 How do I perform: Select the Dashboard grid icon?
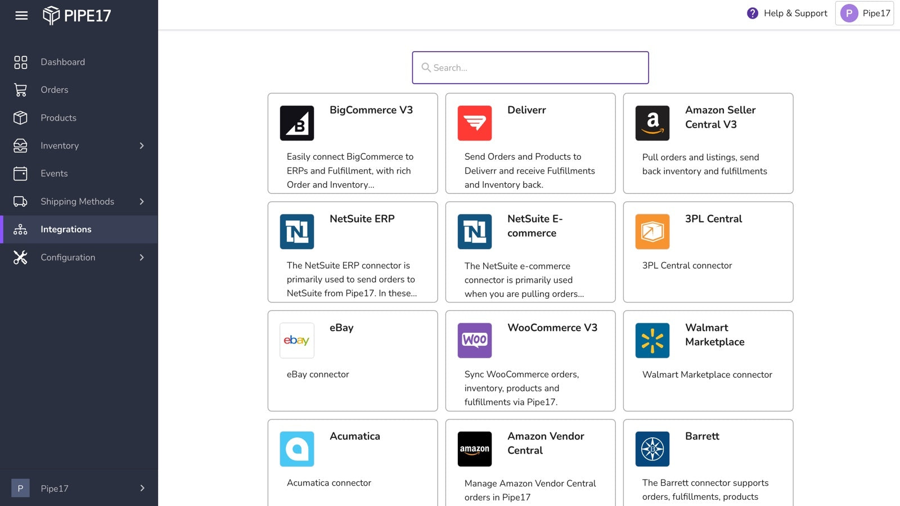[21, 62]
